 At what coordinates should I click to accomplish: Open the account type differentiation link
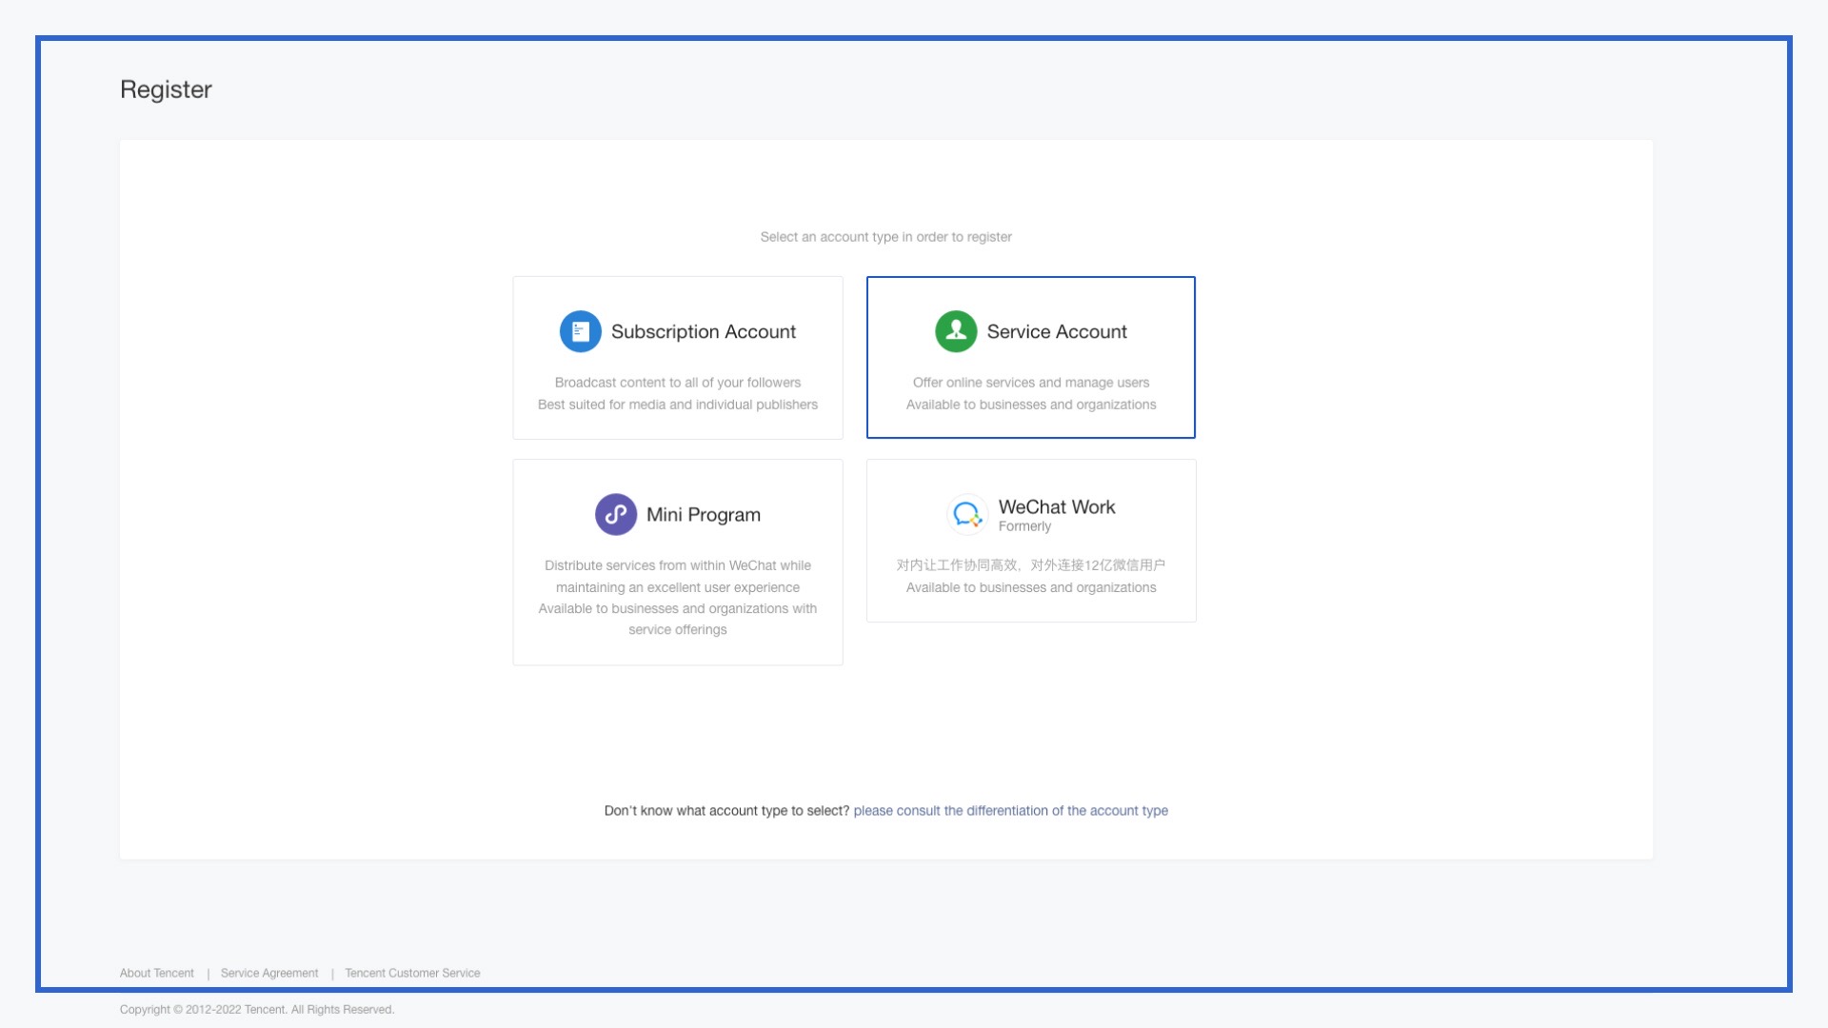coord(1010,810)
